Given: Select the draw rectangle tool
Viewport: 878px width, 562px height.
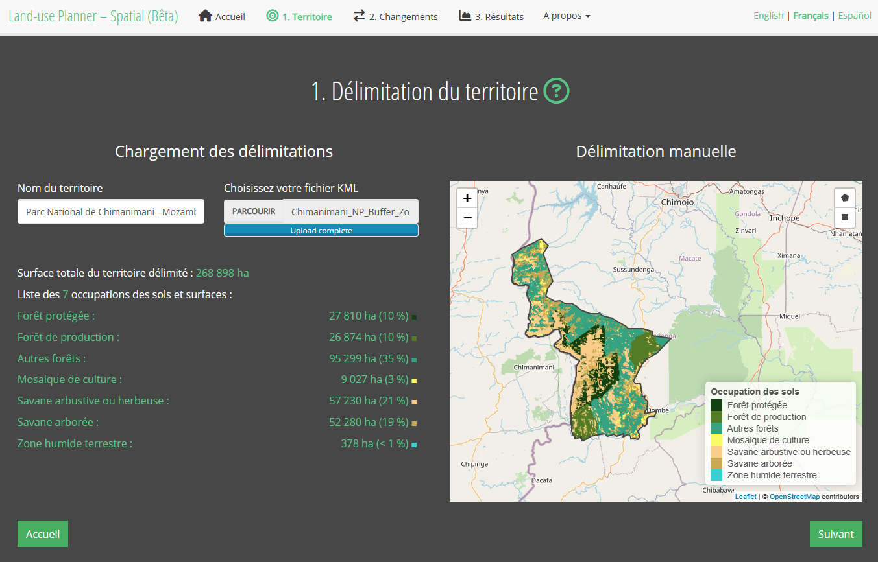Looking at the screenshot, I should 844,217.
